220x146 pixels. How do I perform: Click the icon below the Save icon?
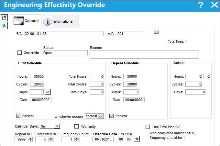click(x=4, y=26)
